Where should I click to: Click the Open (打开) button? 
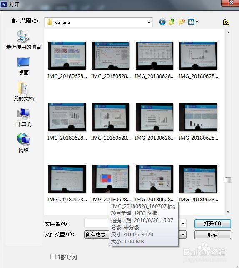tap(212, 223)
